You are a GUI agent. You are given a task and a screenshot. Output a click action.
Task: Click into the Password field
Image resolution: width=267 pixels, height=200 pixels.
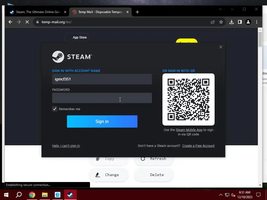[102, 98]
